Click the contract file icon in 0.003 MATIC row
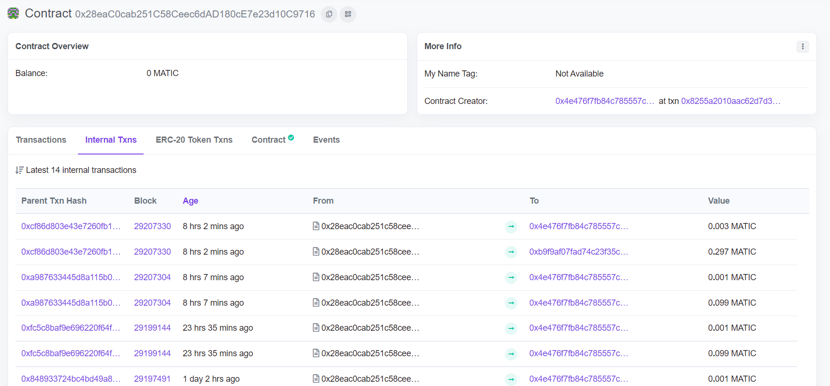 coord(316,226)
